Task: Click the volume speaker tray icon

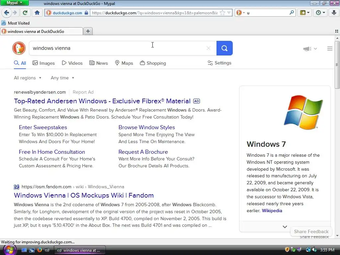Action: click(x=314, y=250)
